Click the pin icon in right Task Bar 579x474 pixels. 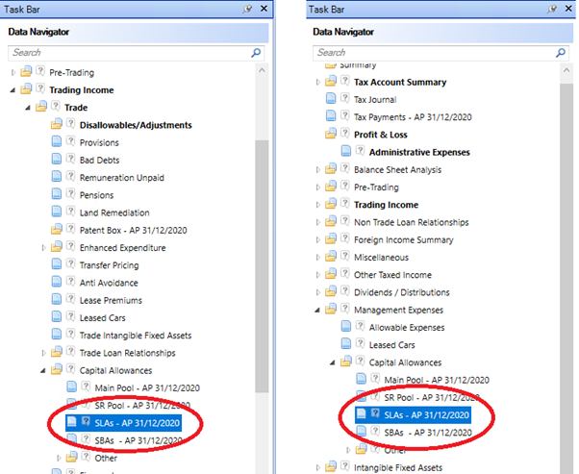pyautogui.click(x=552, y=9)
